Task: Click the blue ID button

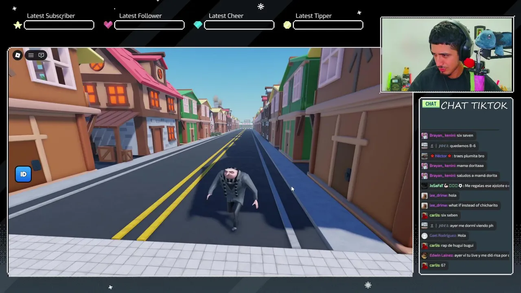Action: (x=23, y=174)
